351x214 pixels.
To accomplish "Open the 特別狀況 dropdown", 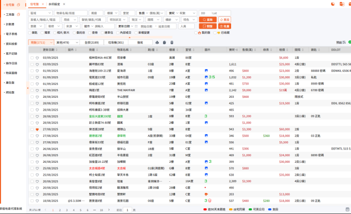I will (117, 19).
